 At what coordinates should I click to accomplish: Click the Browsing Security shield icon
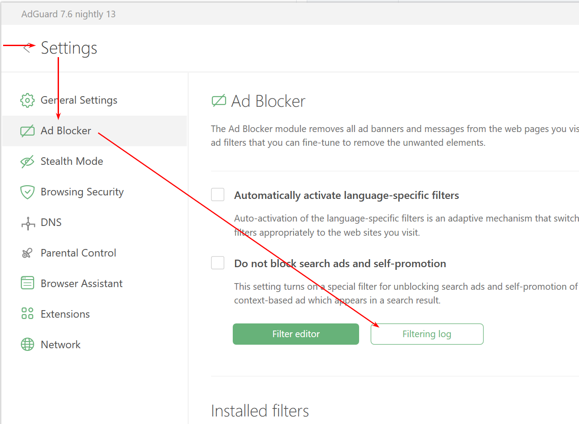27,192
